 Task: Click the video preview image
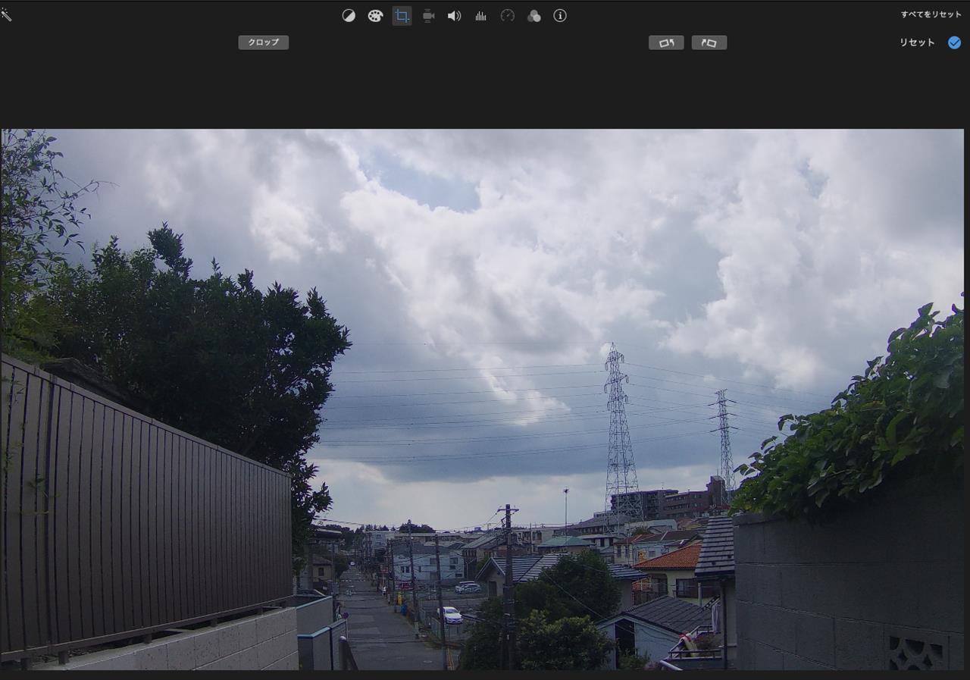pyautogui.click(x=482, y=399)
